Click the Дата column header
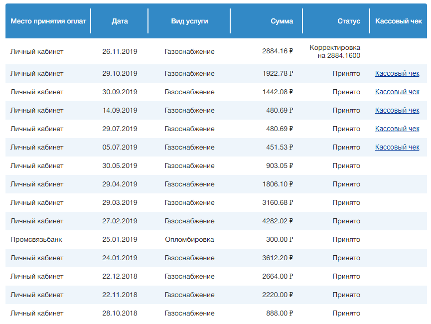This screenshot has height=324, width=431. (120, 21)
